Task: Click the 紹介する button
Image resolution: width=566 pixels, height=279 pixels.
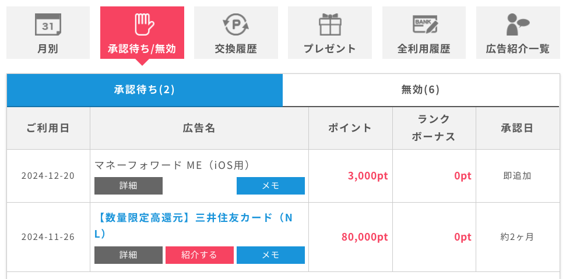Action: click(199, 255)
